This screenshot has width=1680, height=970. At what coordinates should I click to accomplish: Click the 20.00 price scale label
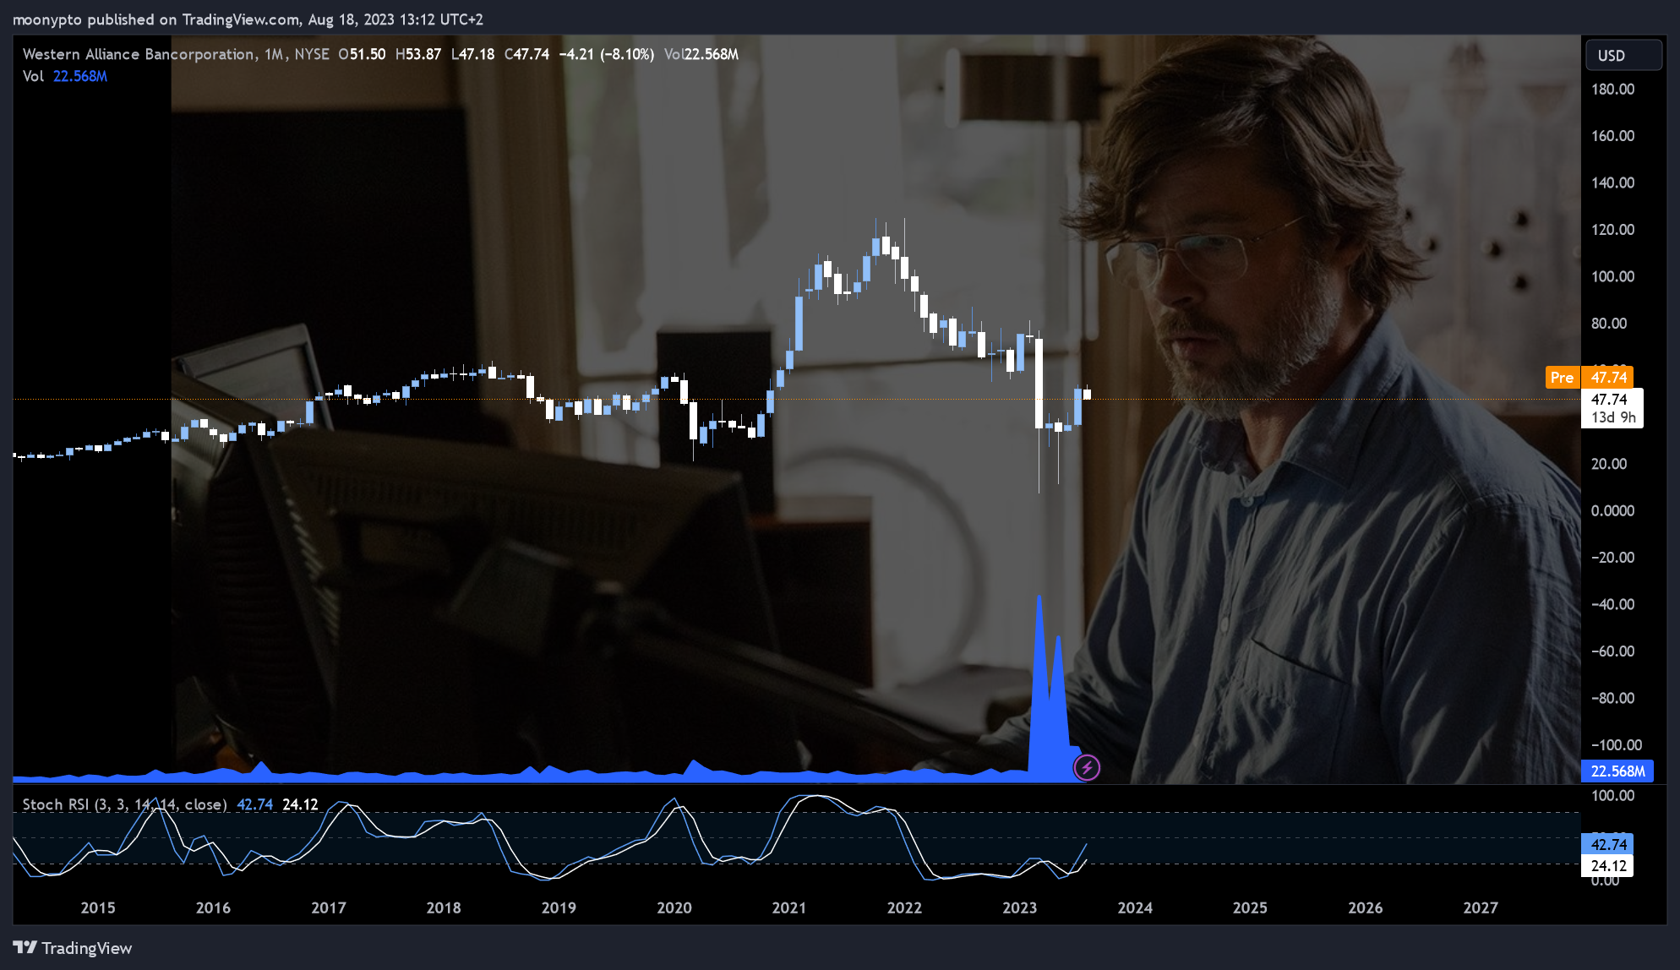1609,463
